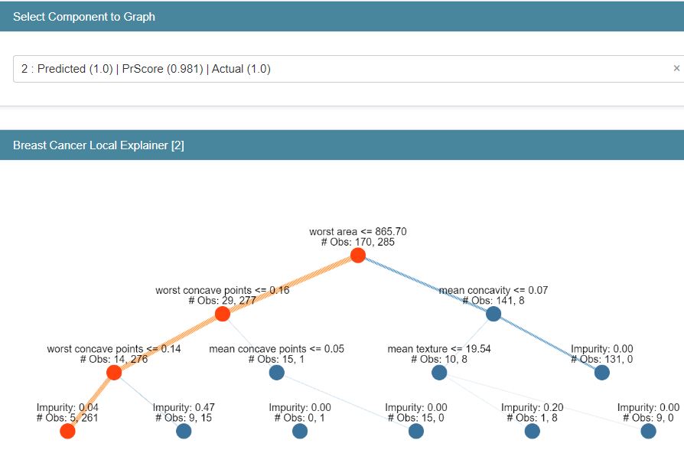This screenshot has height=450, width=684.
Task: Click the 'worst concave points <= 0.14' node
Action: click(x=113, y=372)
